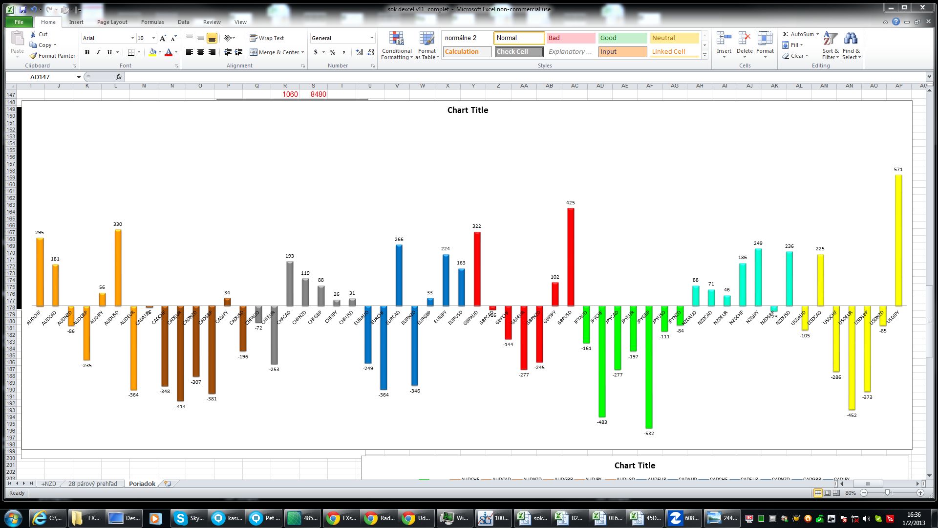The height and width of the screenshot is (528, 938).
Task: Switch to Page Layout tab
Action: pyautogui.click(x=112, y=22)
